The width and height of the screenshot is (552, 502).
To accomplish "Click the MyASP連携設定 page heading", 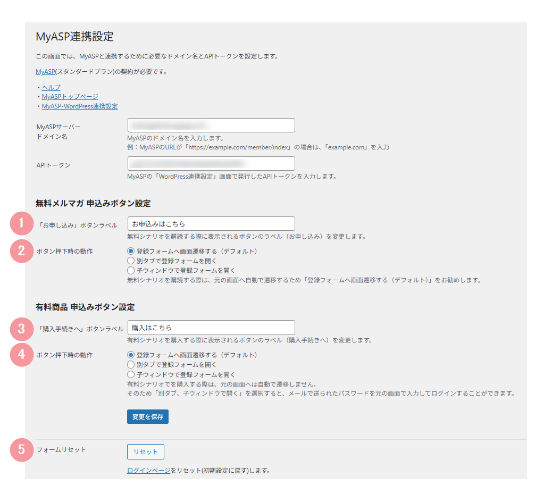I will (74, 37).
